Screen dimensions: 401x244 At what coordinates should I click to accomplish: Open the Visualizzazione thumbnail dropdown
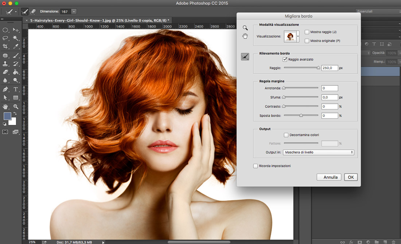click(298, 36)
